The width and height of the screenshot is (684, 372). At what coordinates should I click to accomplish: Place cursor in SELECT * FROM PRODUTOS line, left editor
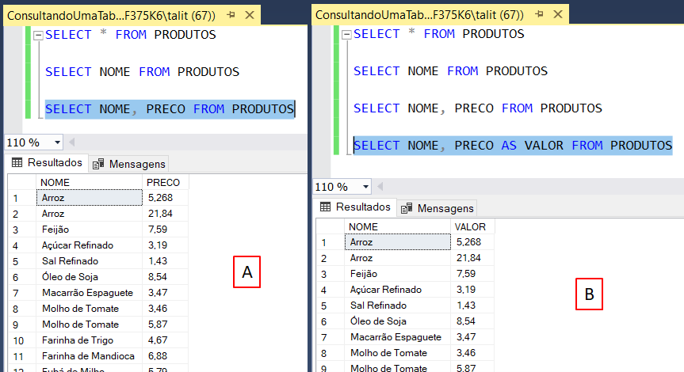131,35
